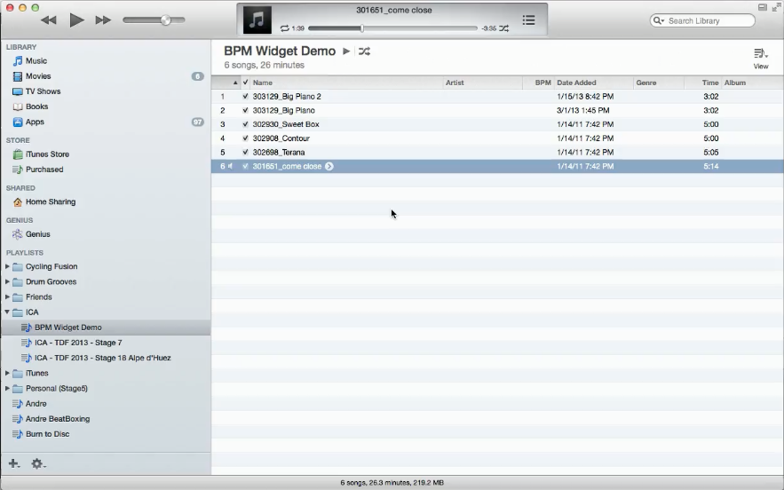The image size is (784, 490).
Task: Select iTunes Store in the sidebar
Action: [47, 154]
